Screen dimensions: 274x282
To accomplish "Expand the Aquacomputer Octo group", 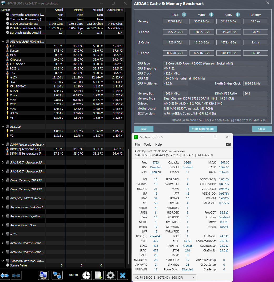I will 3,225.
